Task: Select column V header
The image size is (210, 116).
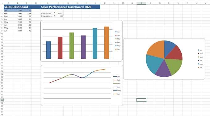Action: coord(205,3)
